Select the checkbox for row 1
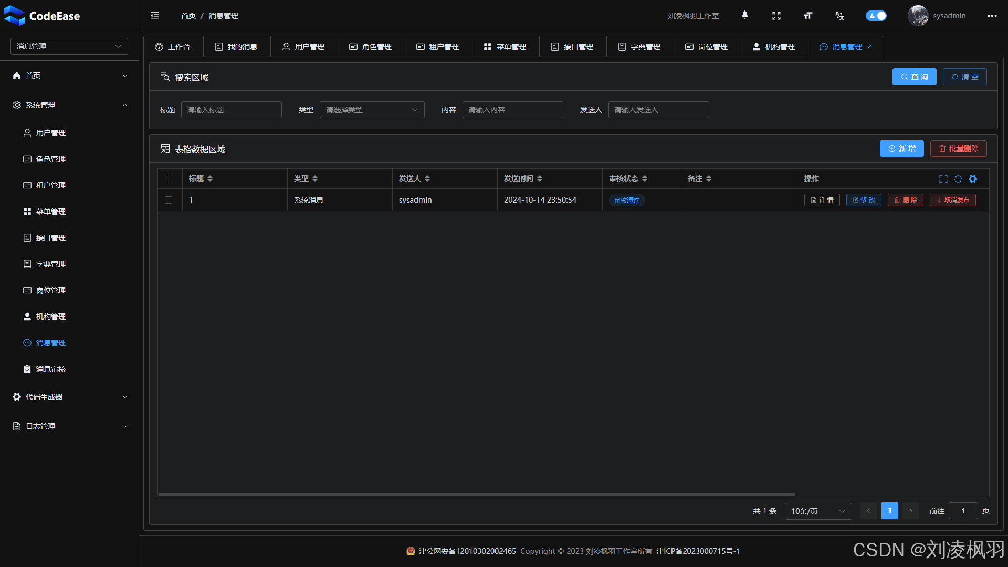The height and width of the screenshot is (567, 1008). click(169, 200)
